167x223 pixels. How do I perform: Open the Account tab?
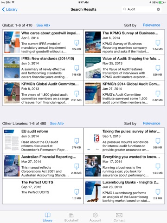coord(95,217)
